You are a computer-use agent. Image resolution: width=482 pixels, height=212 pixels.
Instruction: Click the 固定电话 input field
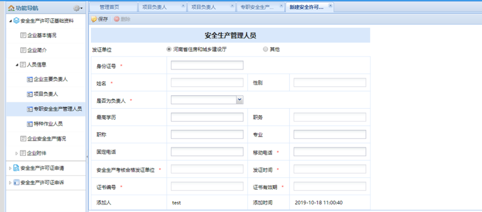207,152
